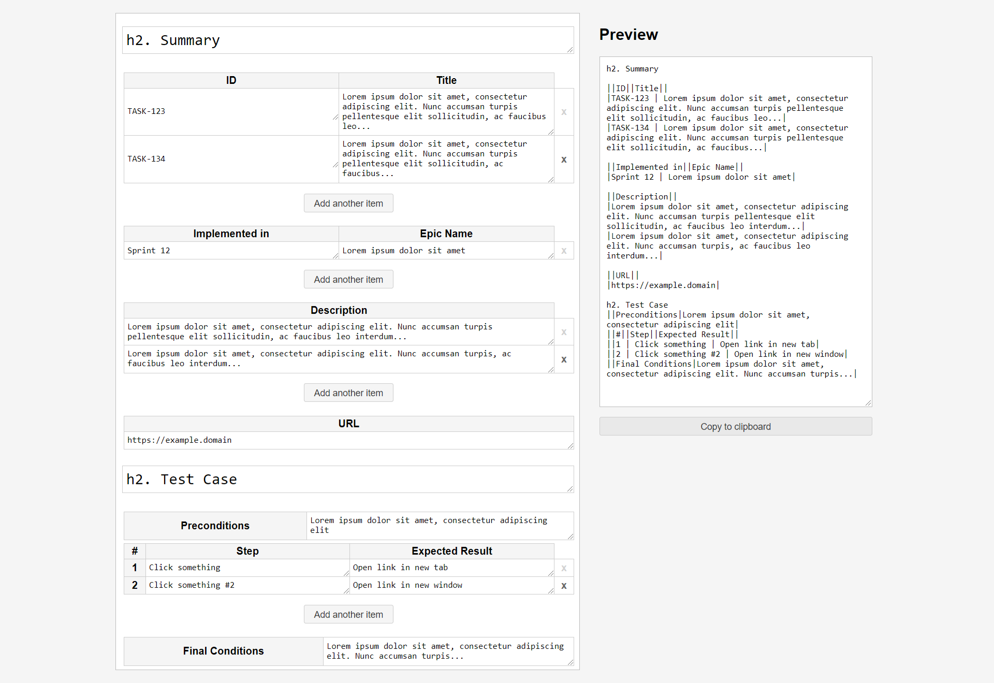Click x beside TASK-123 row
The height and width of the screenshot is (683, 994).
coord(564,112)
